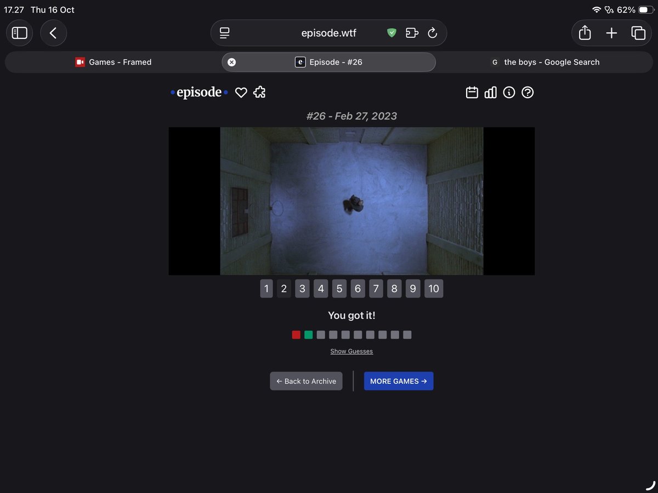
Task: Show frame 10
Action: pyautogui.click(x=434, y=289)
